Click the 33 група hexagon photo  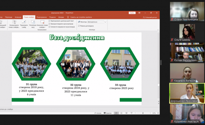[x=120, y=64]
